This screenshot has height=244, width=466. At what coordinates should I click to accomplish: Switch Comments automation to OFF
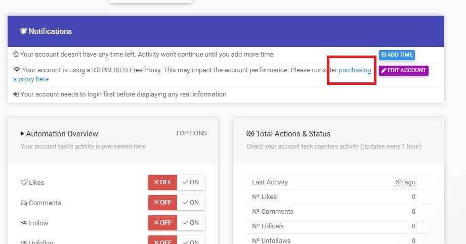(162, 203)
